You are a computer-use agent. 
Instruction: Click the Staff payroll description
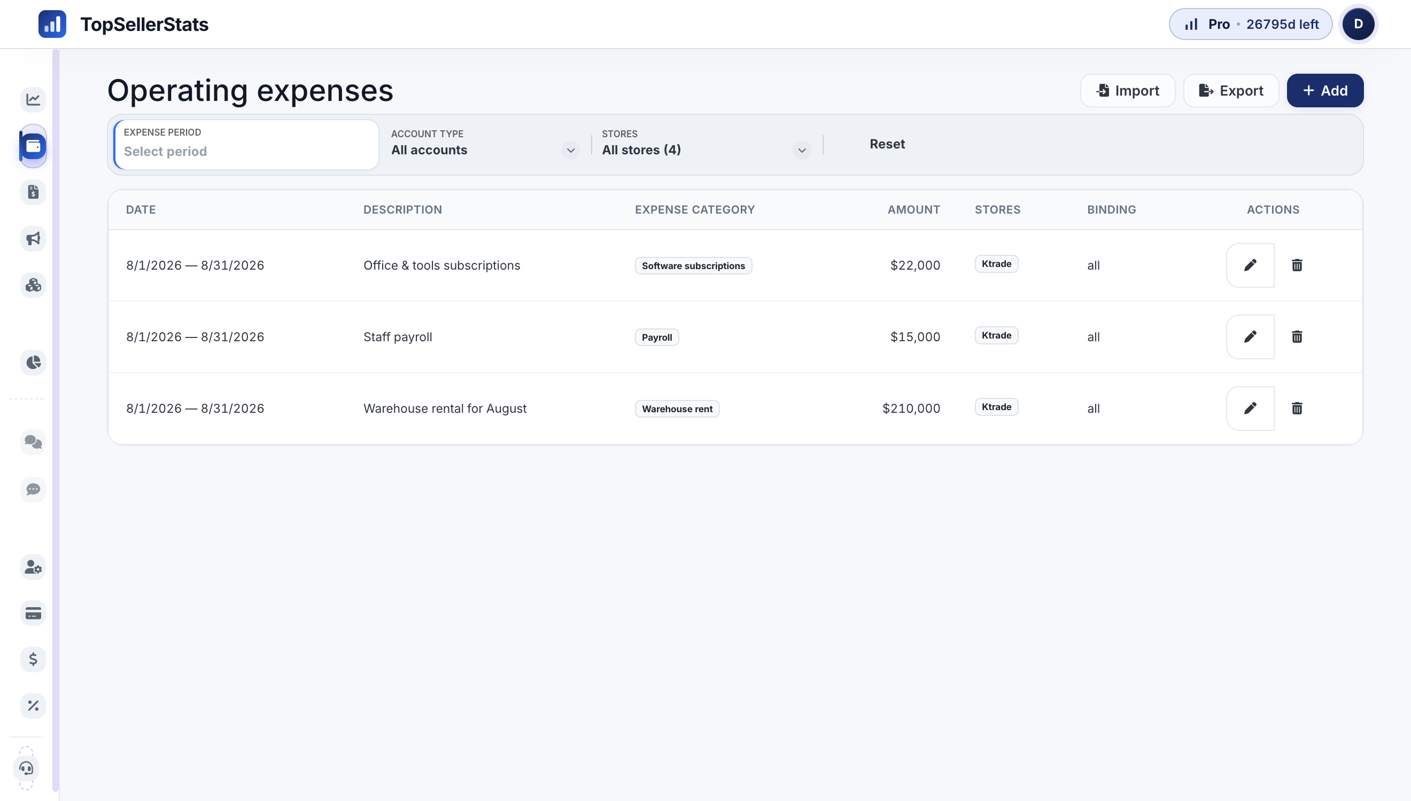(x=398, y=336)
